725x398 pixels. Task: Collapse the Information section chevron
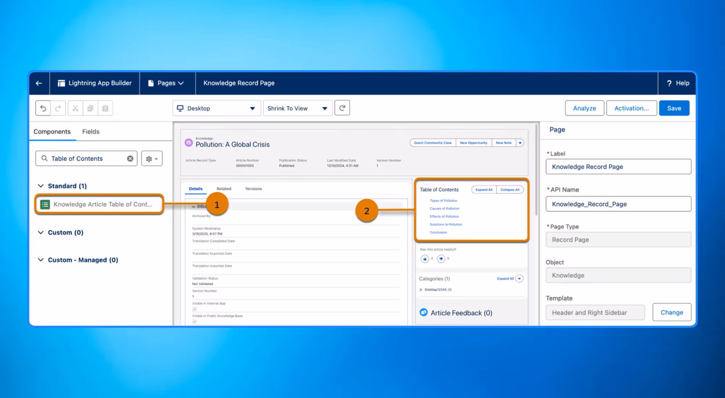click(194, 207)
